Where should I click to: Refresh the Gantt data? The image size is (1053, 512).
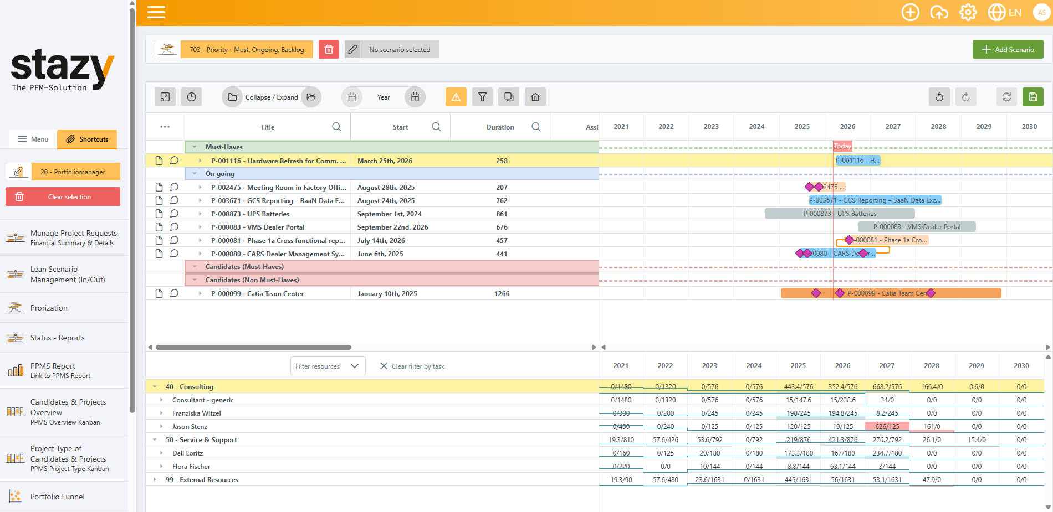pos(1007,97)
